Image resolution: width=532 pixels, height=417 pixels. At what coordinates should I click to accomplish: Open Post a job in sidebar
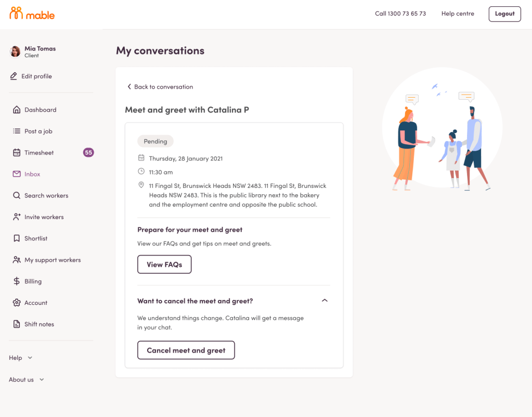[x=38, y=131]
